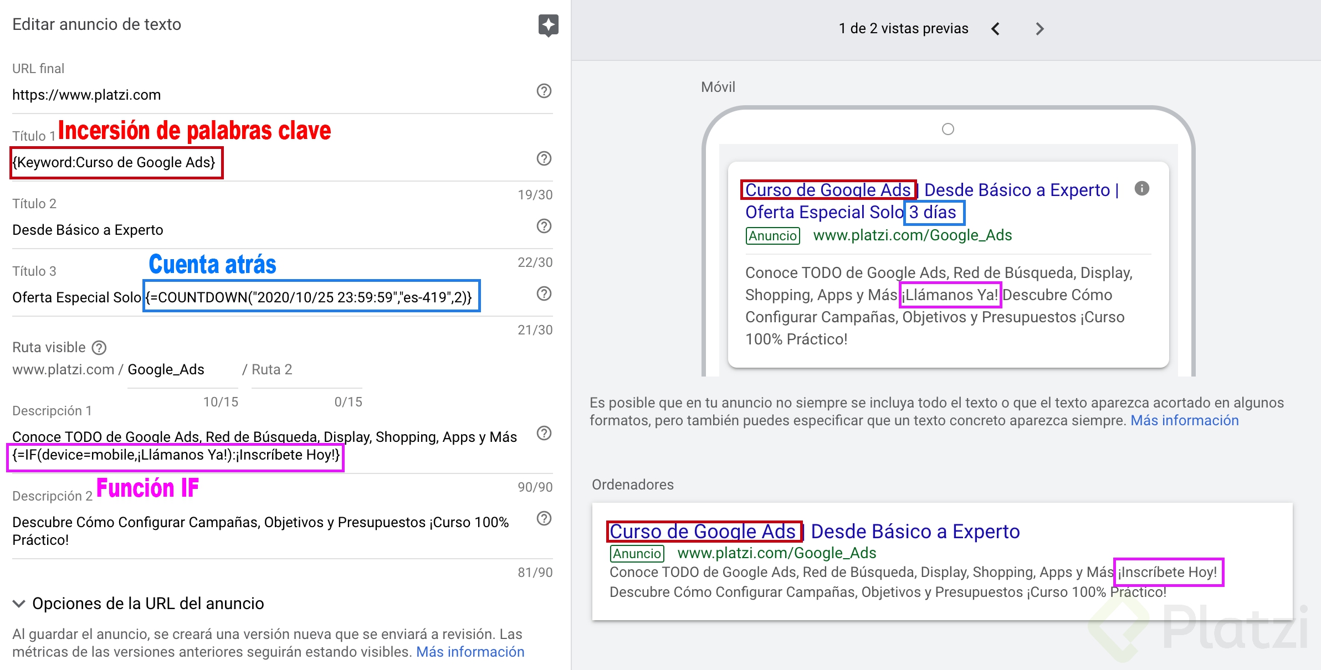Click 'Editar anuncio de texto' heading
1321x670 pixels.
[x=96, y=24]
